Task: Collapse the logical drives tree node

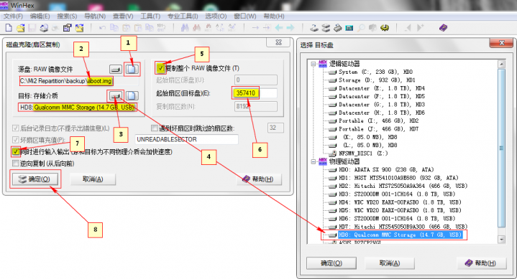Action: point(314,64)
